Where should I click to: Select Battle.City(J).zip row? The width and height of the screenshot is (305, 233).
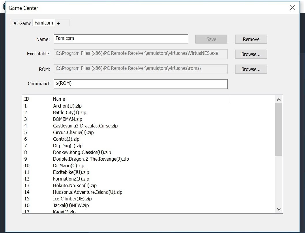point(149,112)
